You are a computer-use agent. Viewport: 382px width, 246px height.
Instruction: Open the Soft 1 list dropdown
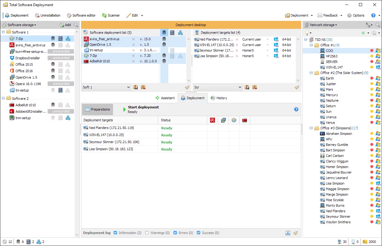point(128,87)
